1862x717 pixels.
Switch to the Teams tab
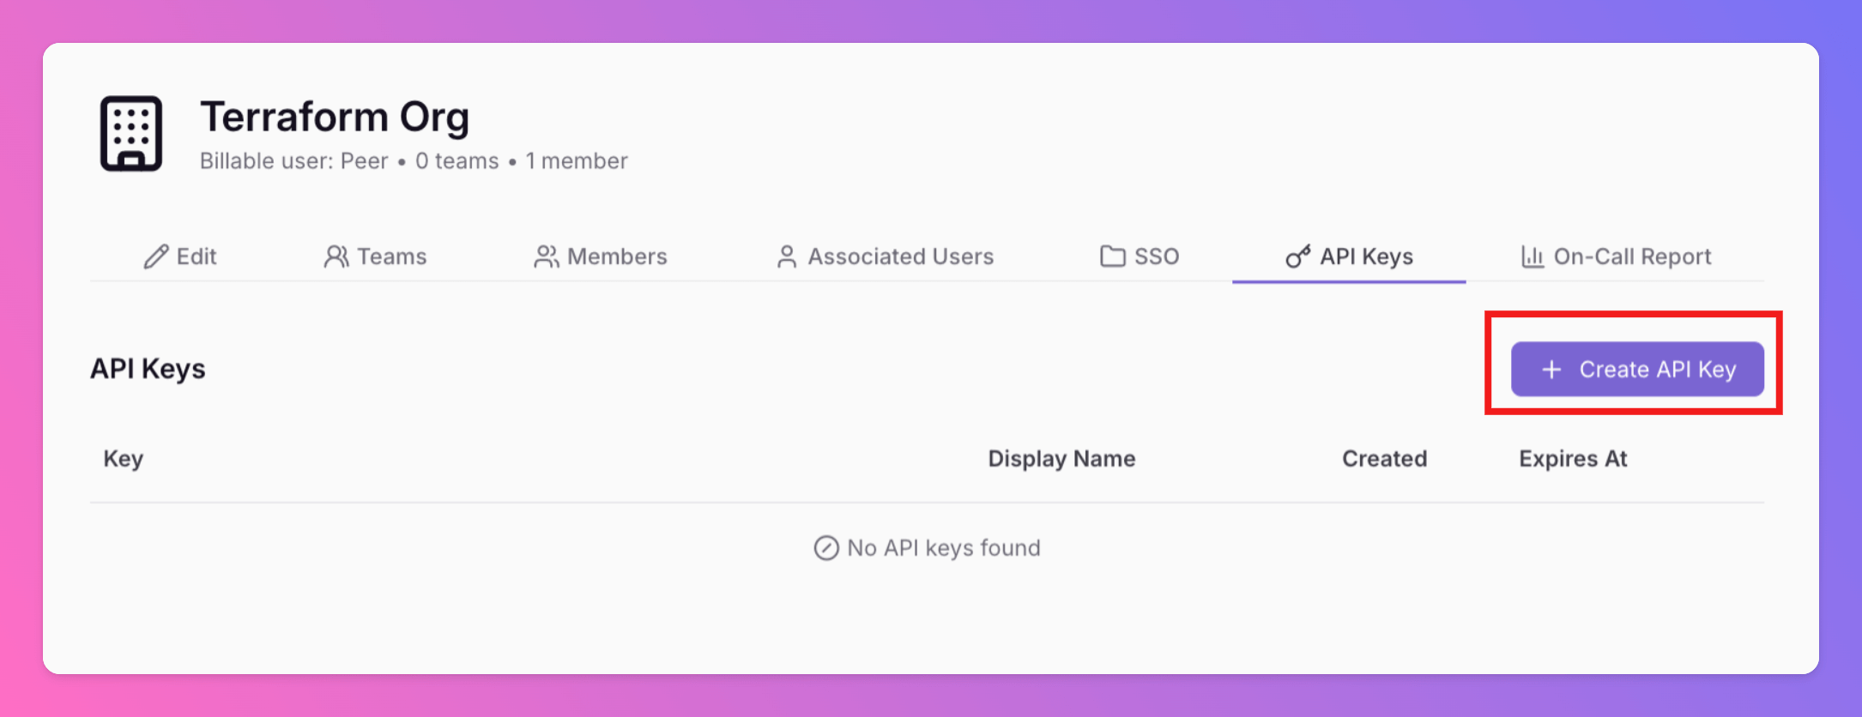click(375, 256)
